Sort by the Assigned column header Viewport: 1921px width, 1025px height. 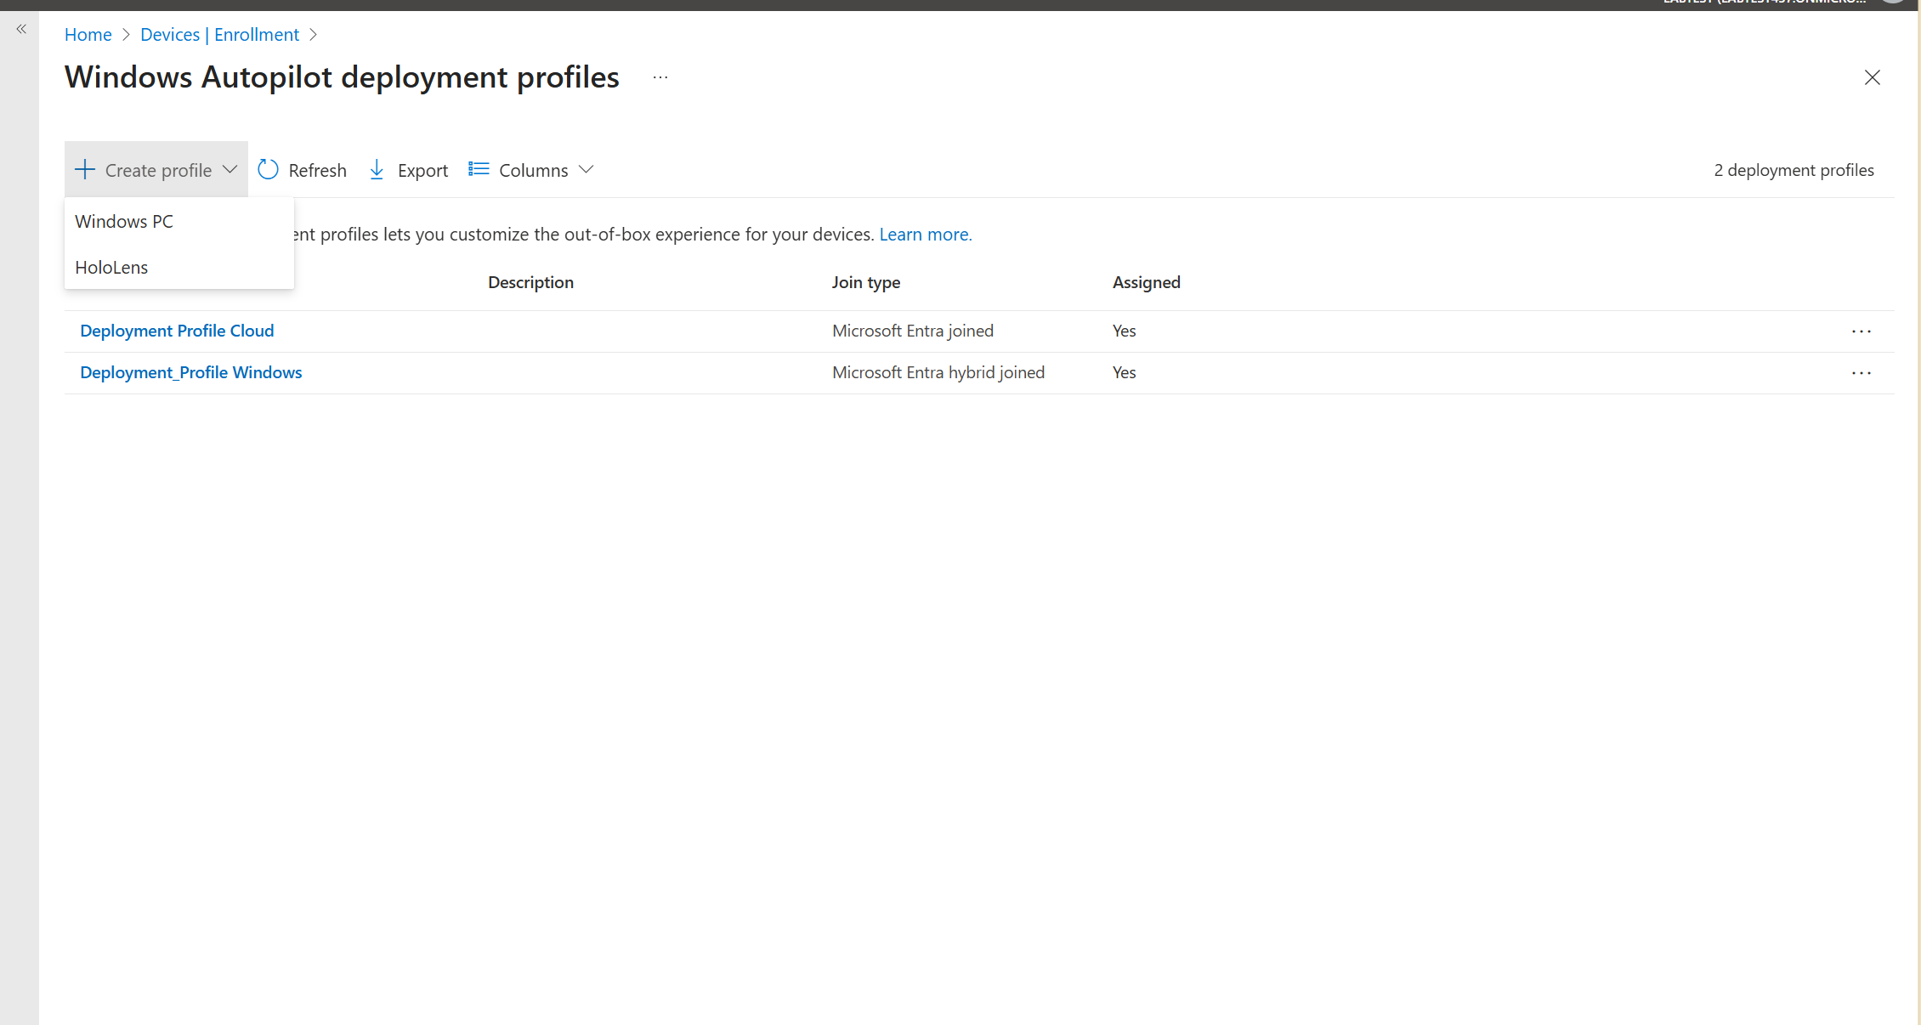(x=1146, y=282)
